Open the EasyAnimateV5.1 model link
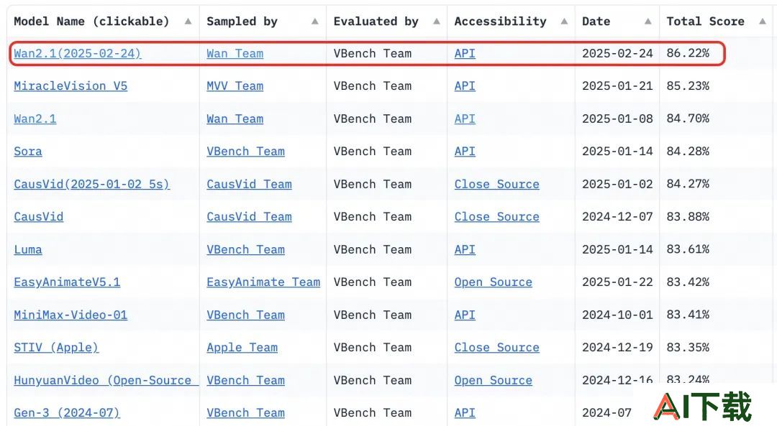 67,282
